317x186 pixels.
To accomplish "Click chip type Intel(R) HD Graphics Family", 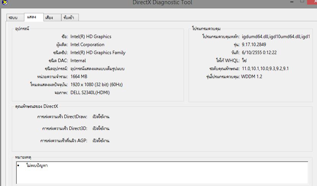I will tap(98, 53).
